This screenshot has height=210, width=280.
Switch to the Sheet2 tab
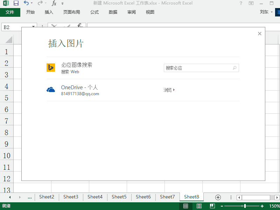(x=47, y=197)
